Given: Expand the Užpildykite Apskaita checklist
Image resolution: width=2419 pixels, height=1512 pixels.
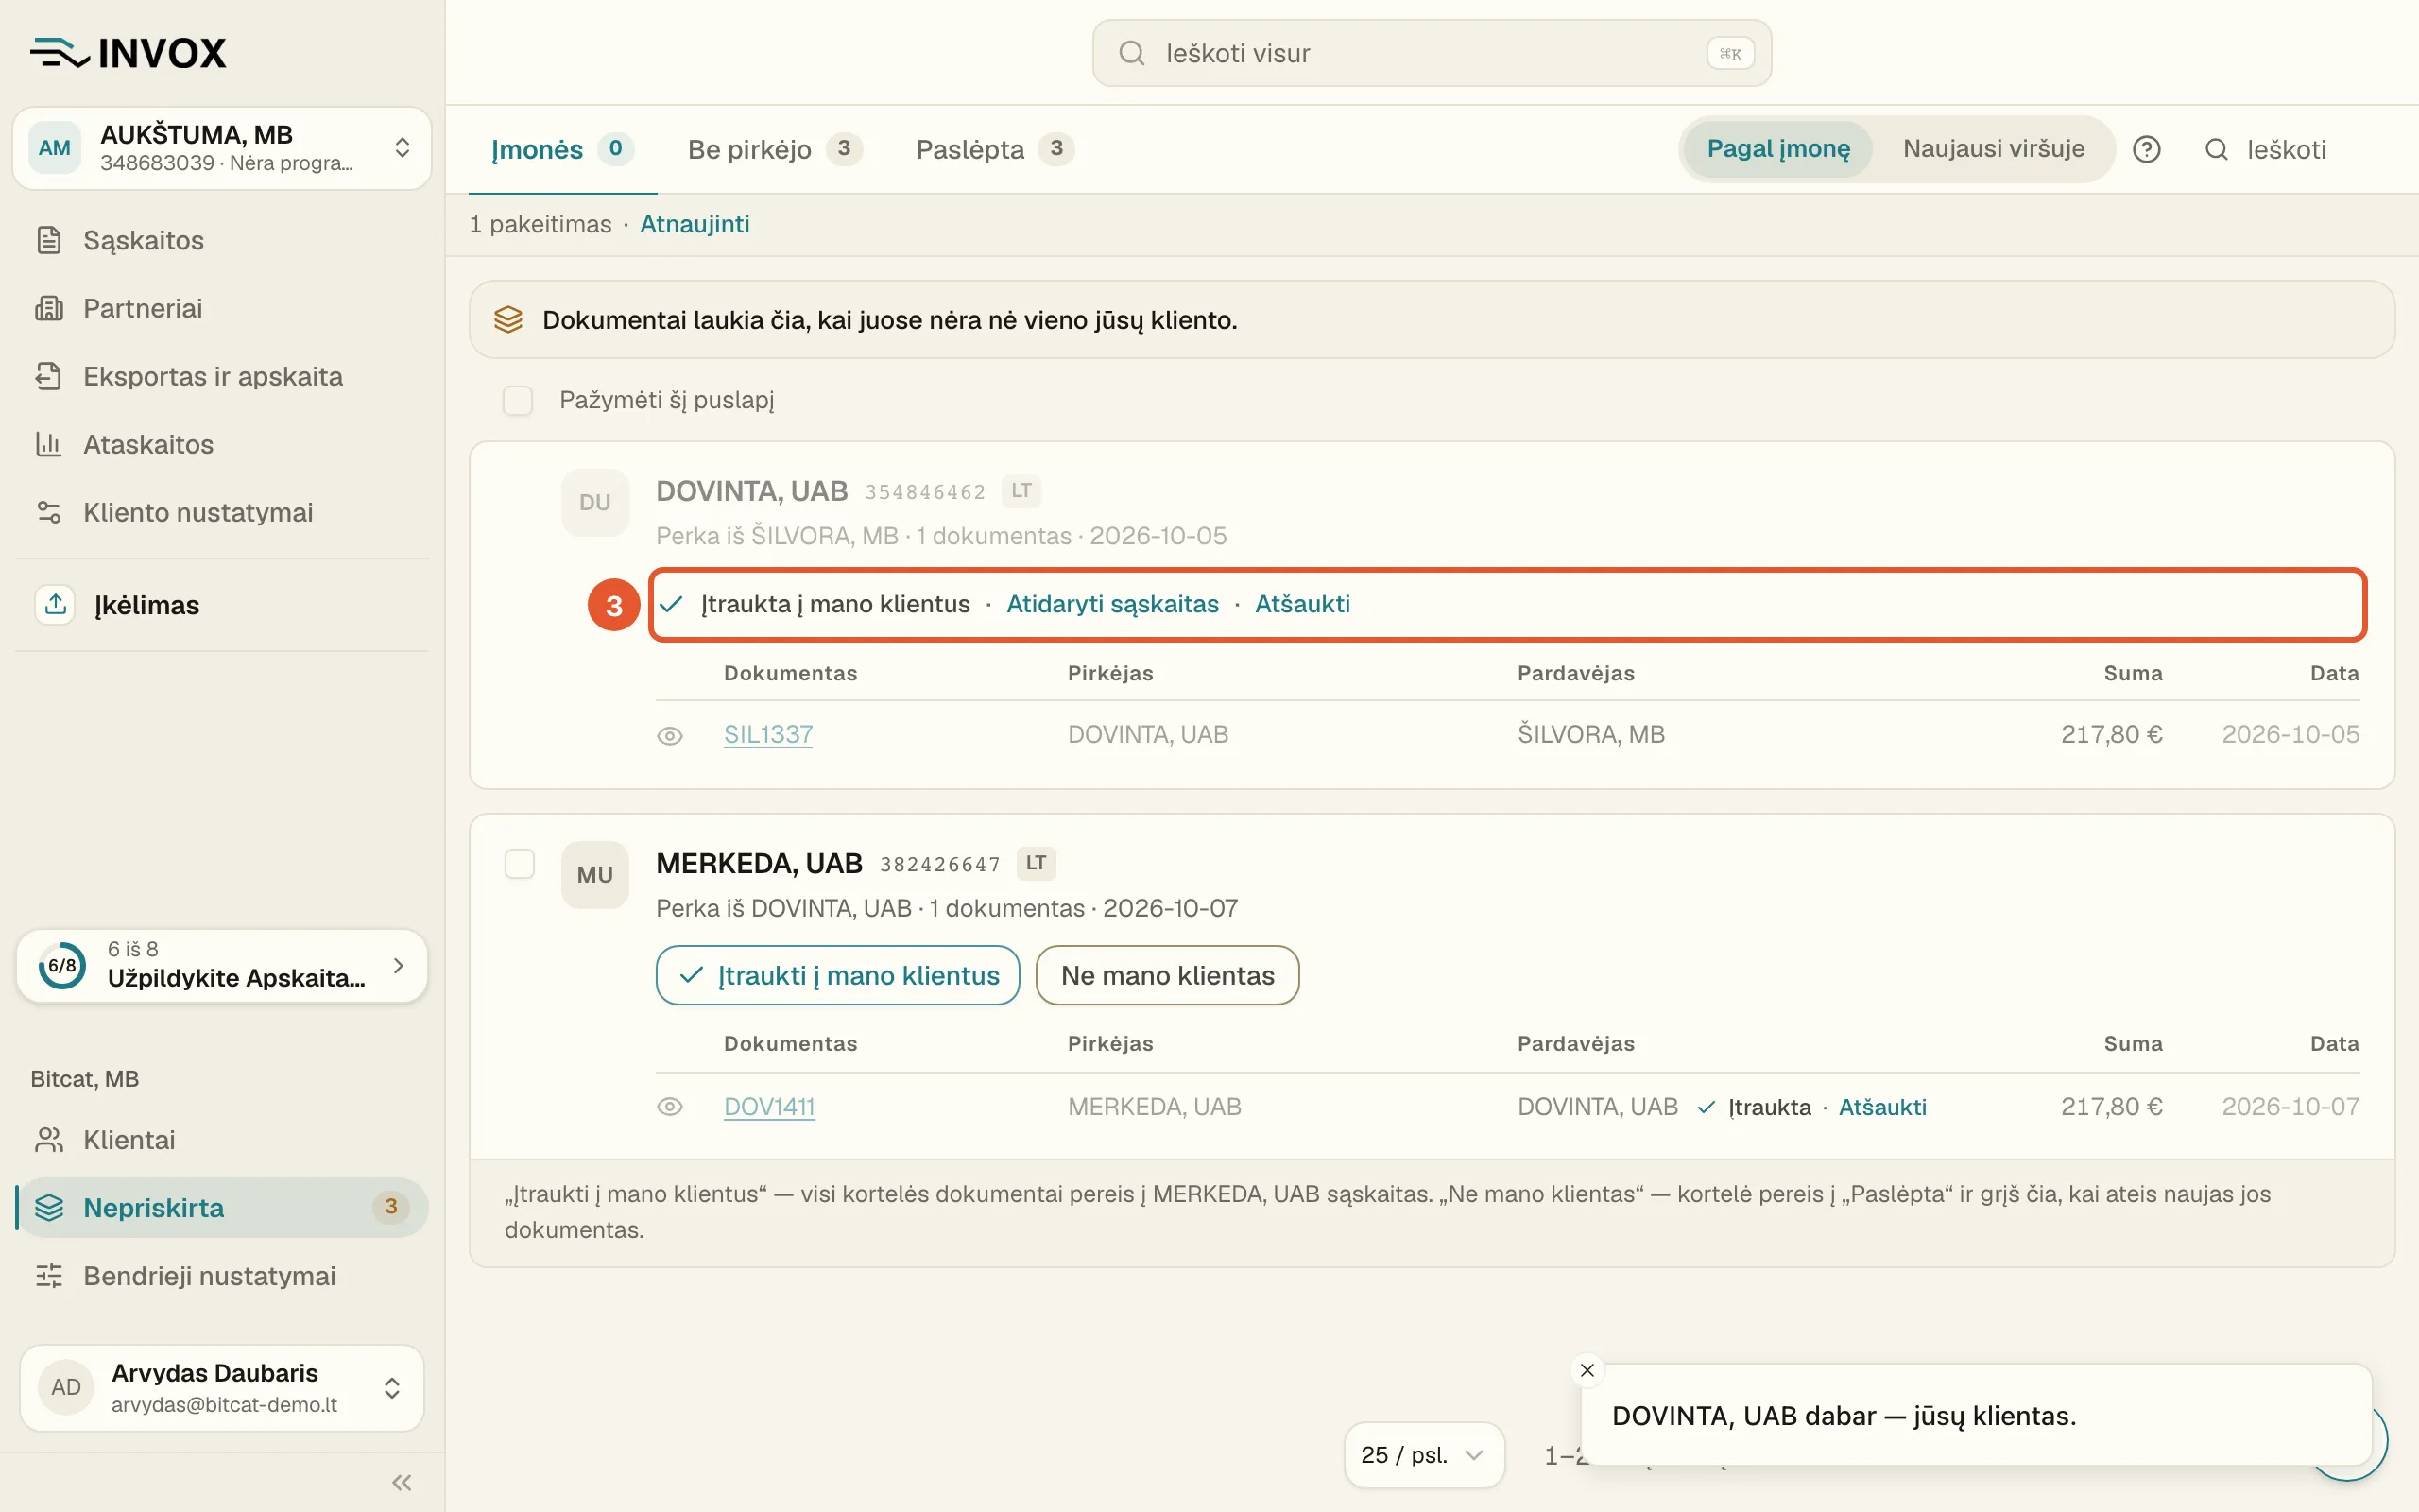Looking at the screenshot, I should coord(222,965).
